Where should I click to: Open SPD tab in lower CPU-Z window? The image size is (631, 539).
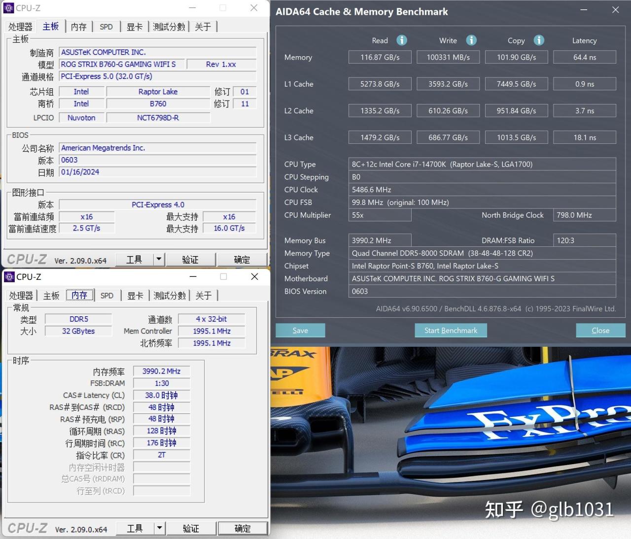(107, 296)
